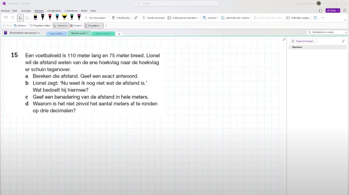Viewport: 349px width, 195px height.
Task: Open the Bestand menu
Action: (x=5, y=11)
